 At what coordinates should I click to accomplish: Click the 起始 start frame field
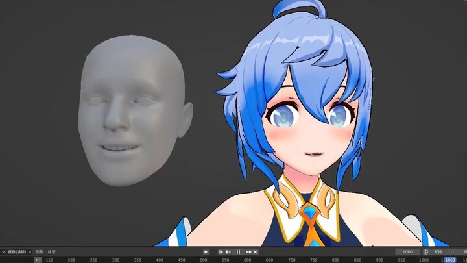445,252
